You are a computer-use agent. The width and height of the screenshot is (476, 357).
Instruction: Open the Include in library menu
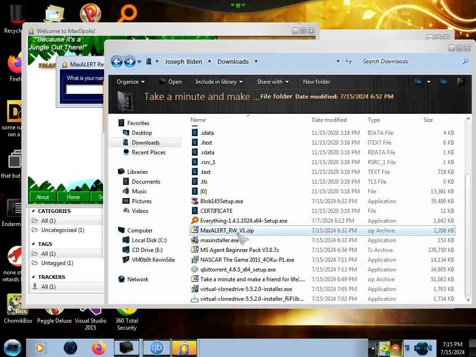click(219, 82)
